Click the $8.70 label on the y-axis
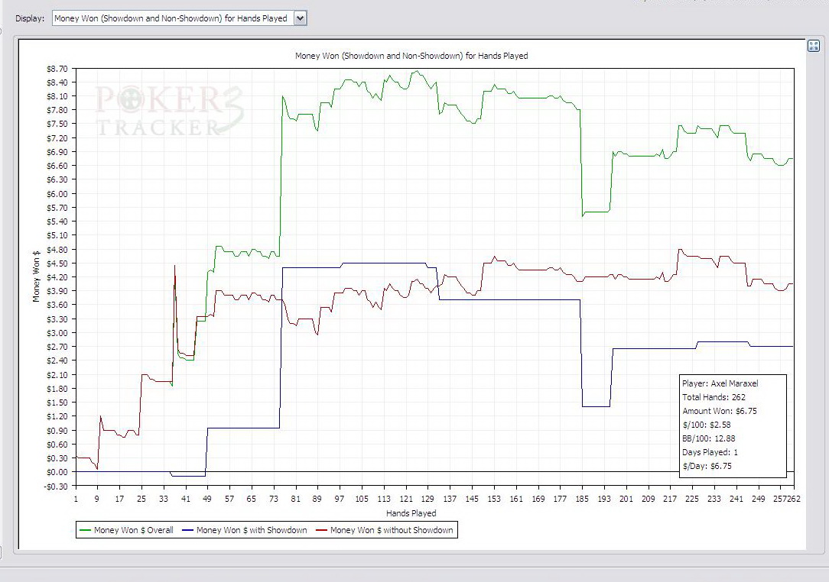Image resolution: width=829 pixels, height=582 pixels. (x=57, y=69)
